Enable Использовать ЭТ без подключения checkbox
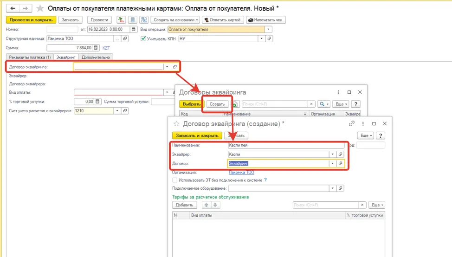Viewport: 452px width, 257px height. [174, 180]
